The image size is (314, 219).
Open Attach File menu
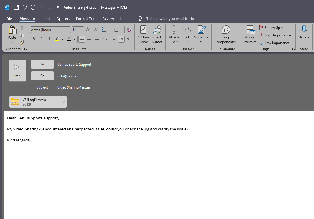tap(174, 34)
